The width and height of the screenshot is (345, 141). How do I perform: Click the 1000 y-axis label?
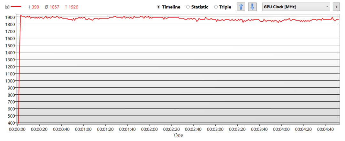(x=11, y=81)
